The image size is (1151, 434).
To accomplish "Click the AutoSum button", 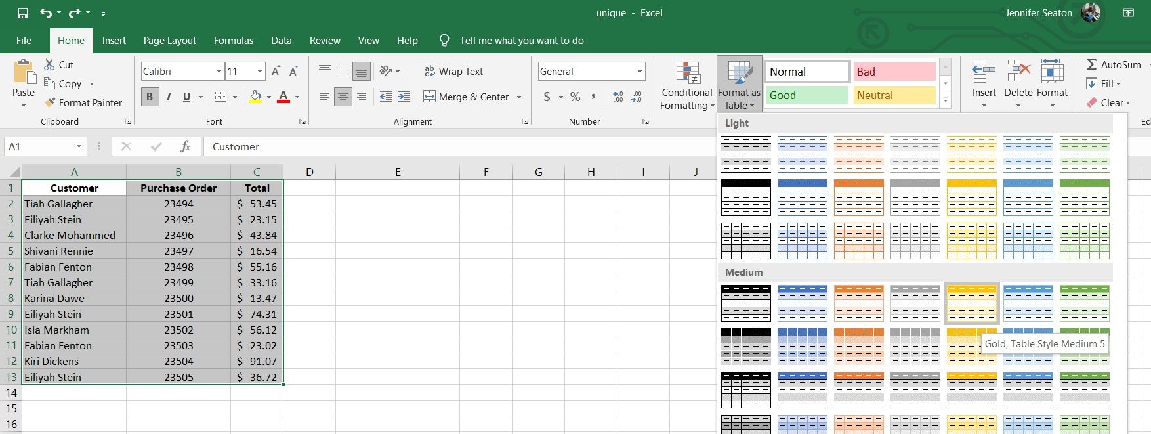I will [x=1114, y=65].
